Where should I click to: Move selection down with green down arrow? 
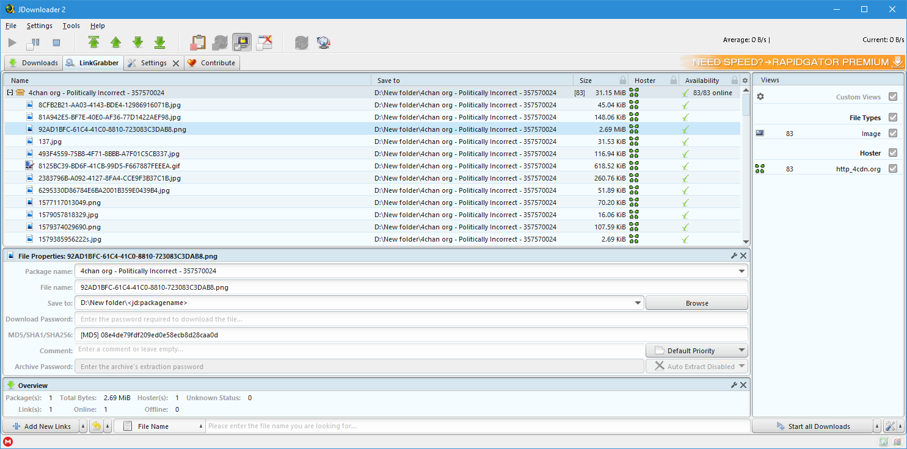pos(138,42)
